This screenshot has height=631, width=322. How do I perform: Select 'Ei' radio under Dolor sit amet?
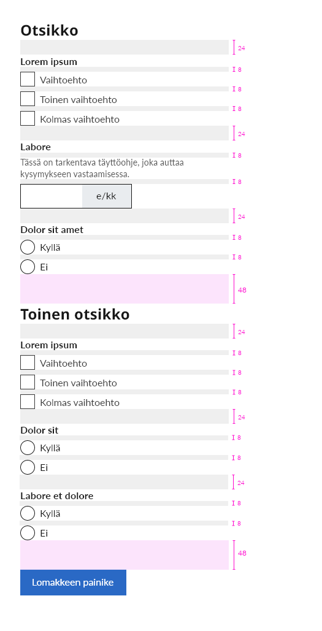coord(28,267)
